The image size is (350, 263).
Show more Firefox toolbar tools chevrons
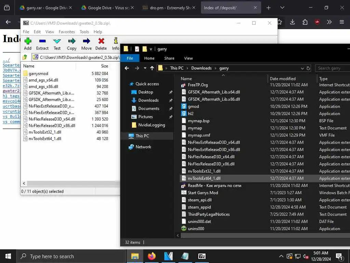point(329,22)
